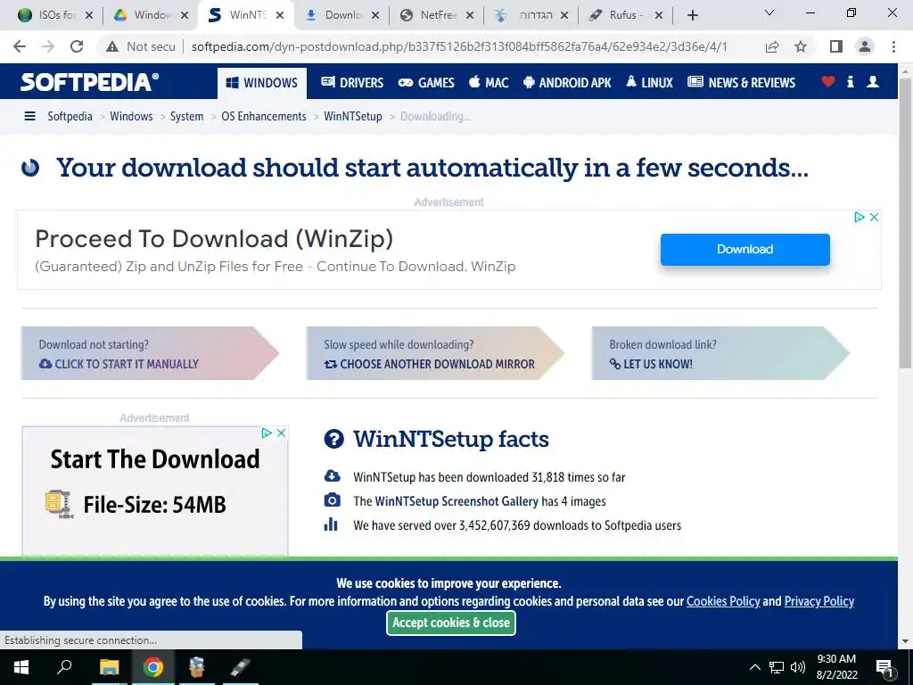Screen dimensions: 913x685
Task: Open the LINUX section
Action: click(x=650, y=83)
